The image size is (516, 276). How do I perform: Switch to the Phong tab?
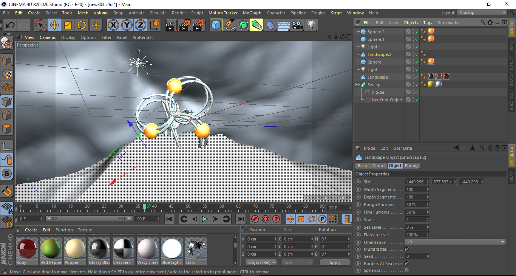tap(411, 166)
